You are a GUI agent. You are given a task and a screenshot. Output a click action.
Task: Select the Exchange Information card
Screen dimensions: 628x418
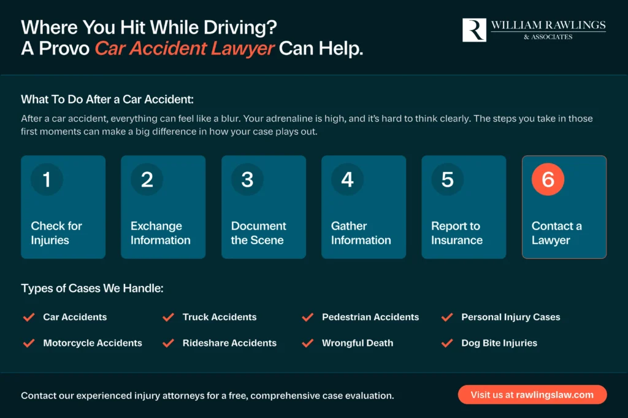(163, 206)
